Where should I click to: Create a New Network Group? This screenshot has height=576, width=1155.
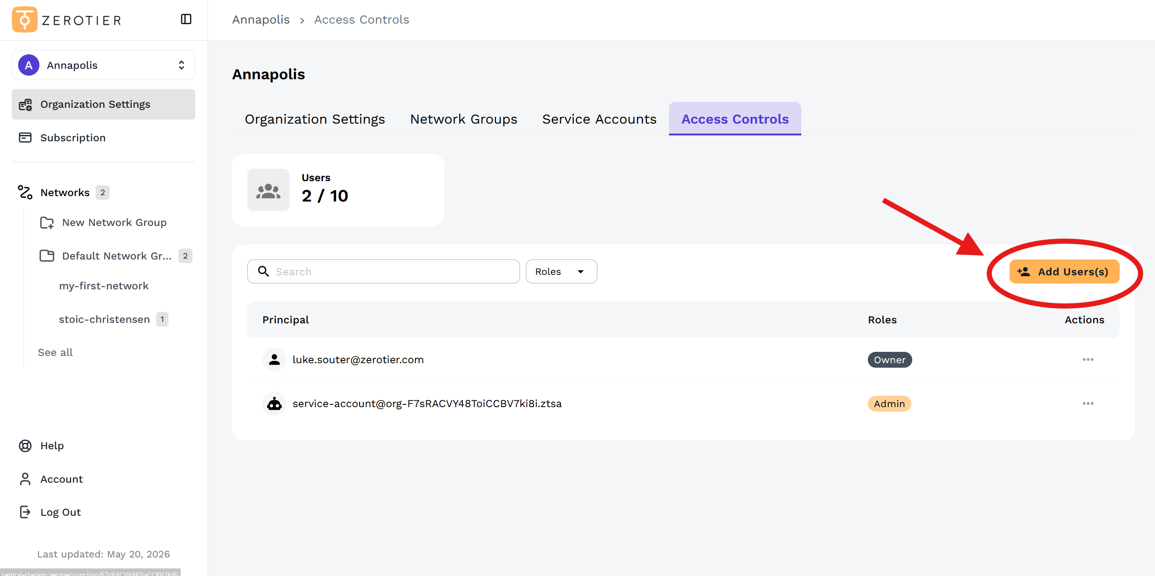tap(114, 222)
